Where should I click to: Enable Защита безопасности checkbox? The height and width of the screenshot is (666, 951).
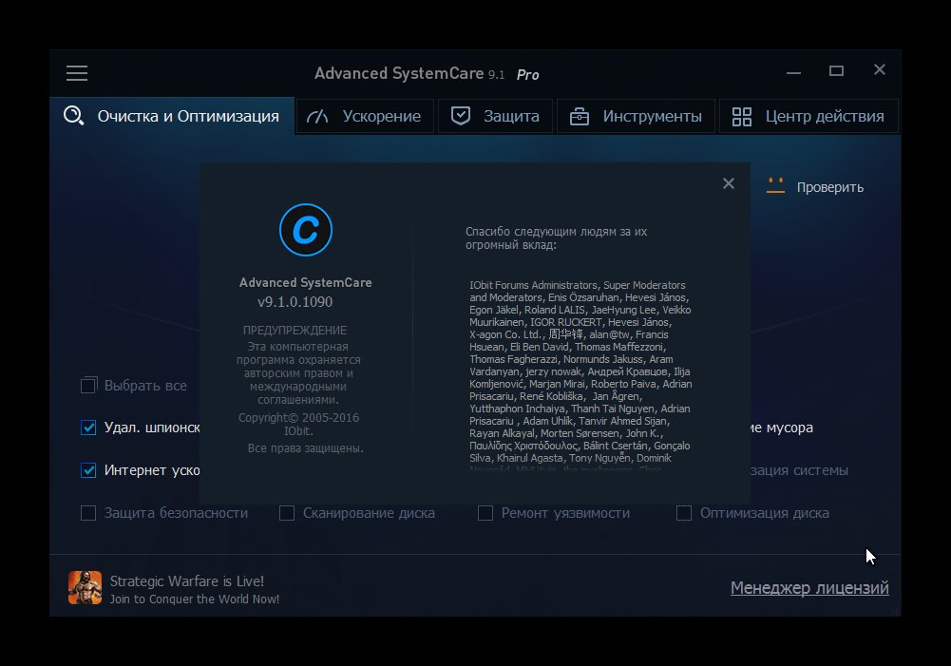pyautogui.click(x=88, y=513)
